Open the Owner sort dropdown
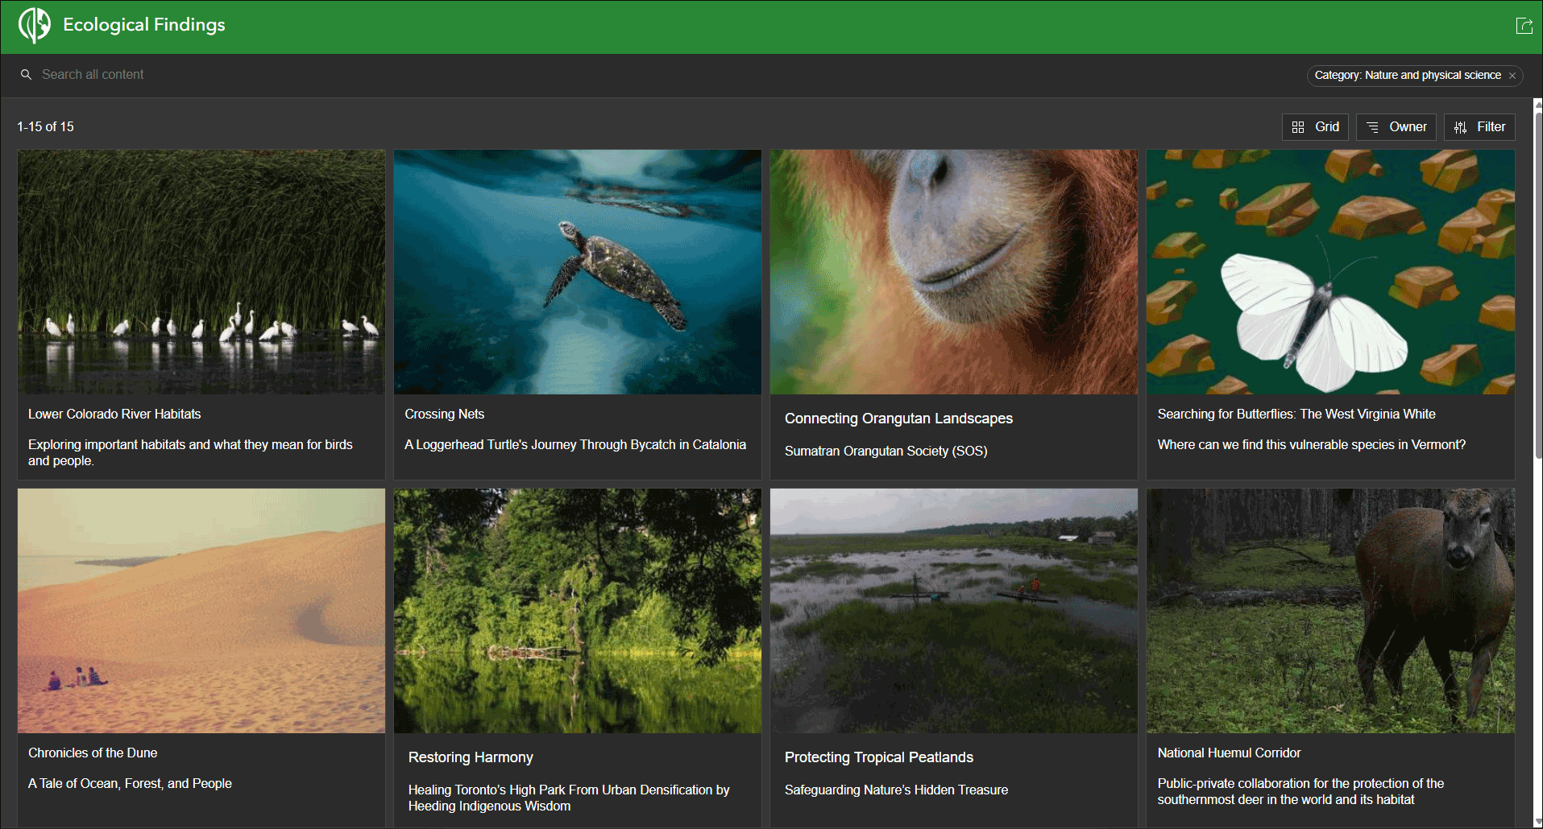The height and width of the screenshot is (829, 1543). coord(1396,127)
